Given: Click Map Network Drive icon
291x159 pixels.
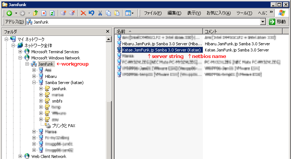Looking at the screenshot, I should [63, 13].
